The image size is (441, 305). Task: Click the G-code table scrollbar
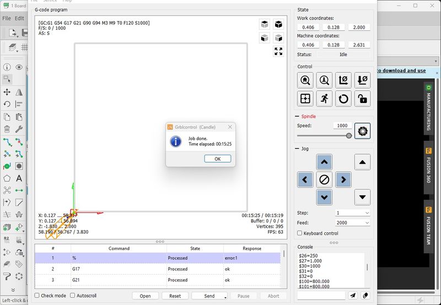click(x=284, y=254)
